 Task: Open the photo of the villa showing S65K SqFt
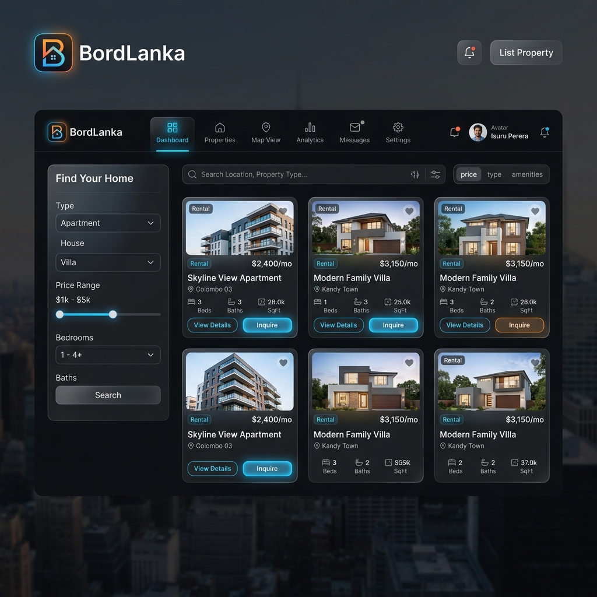click(x=366, y=381)
